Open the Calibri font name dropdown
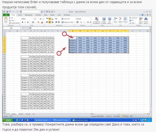156x132 pixels. [x=33, y=19]
